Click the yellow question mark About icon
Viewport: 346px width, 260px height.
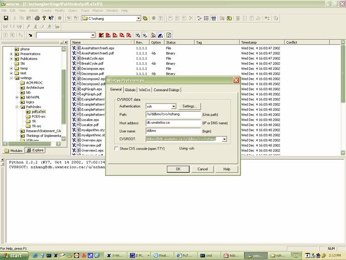click(44, 18)
